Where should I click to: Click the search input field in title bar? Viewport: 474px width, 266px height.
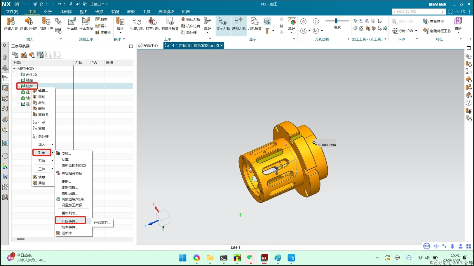(416, 12)
